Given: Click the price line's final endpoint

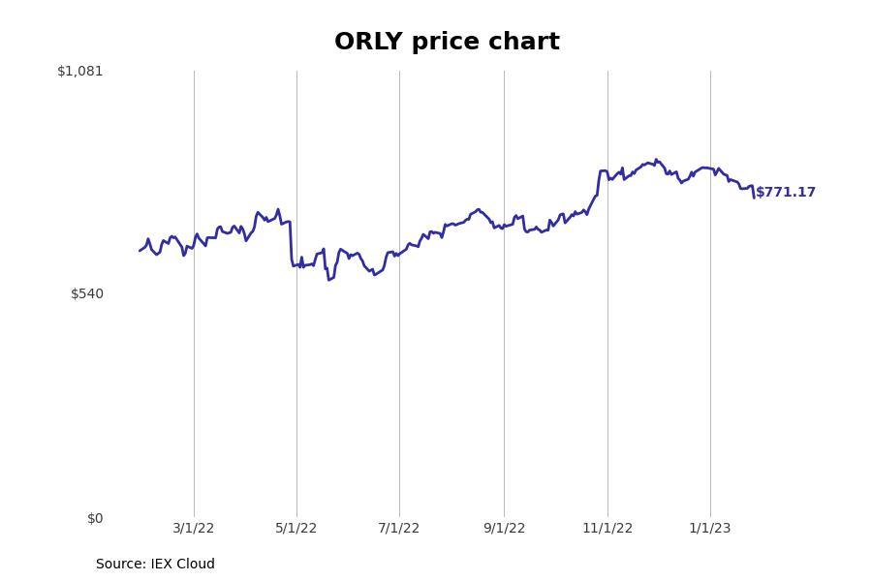Looking at the screenshot, I should coord(754,198).
